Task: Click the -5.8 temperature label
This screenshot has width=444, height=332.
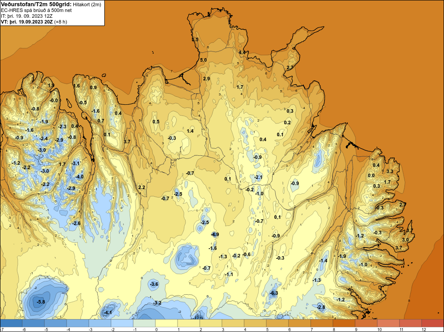Action: coord(41,302)
